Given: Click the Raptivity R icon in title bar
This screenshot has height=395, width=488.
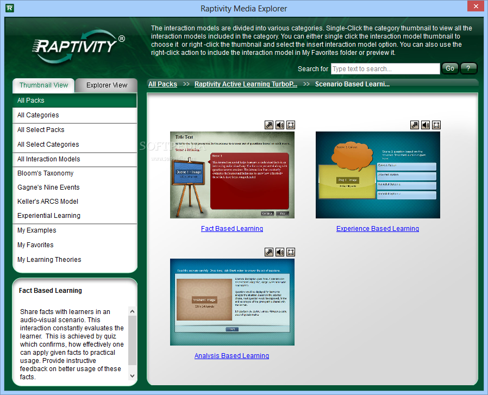Looking at the screenshot, I should click(x=10, y=8).
